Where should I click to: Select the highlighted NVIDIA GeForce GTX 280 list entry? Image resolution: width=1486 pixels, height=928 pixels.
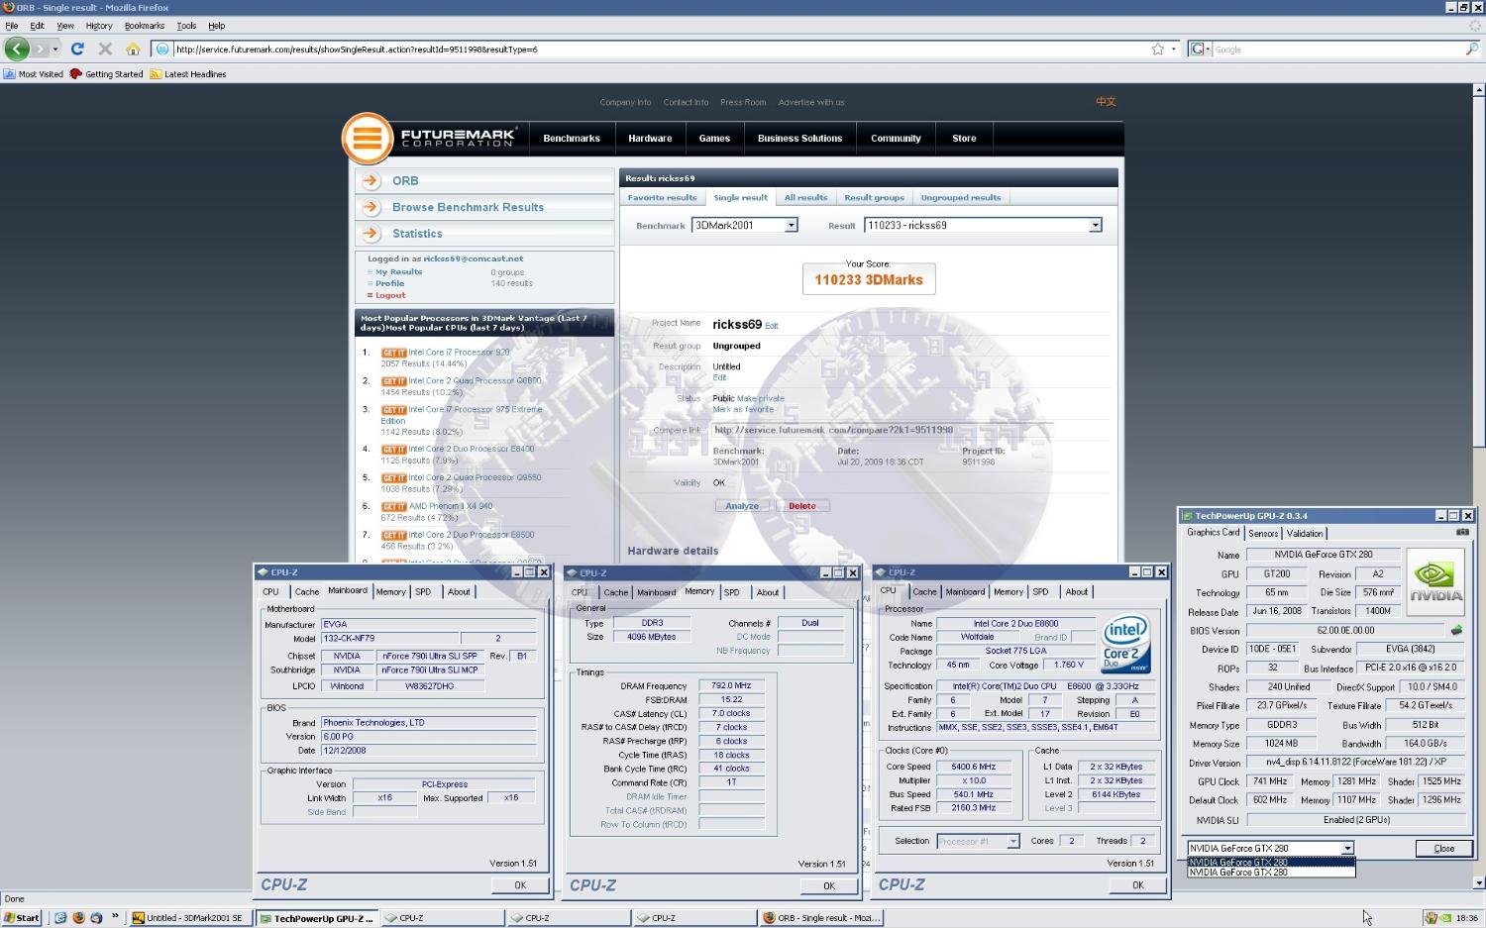pos(1271,862)
